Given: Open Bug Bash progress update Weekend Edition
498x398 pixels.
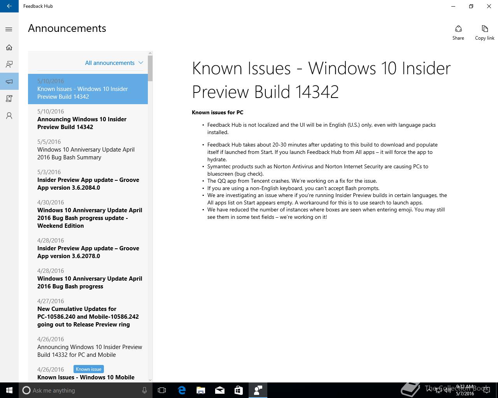Looking at the screenshot, I should [x=88, y=214].
